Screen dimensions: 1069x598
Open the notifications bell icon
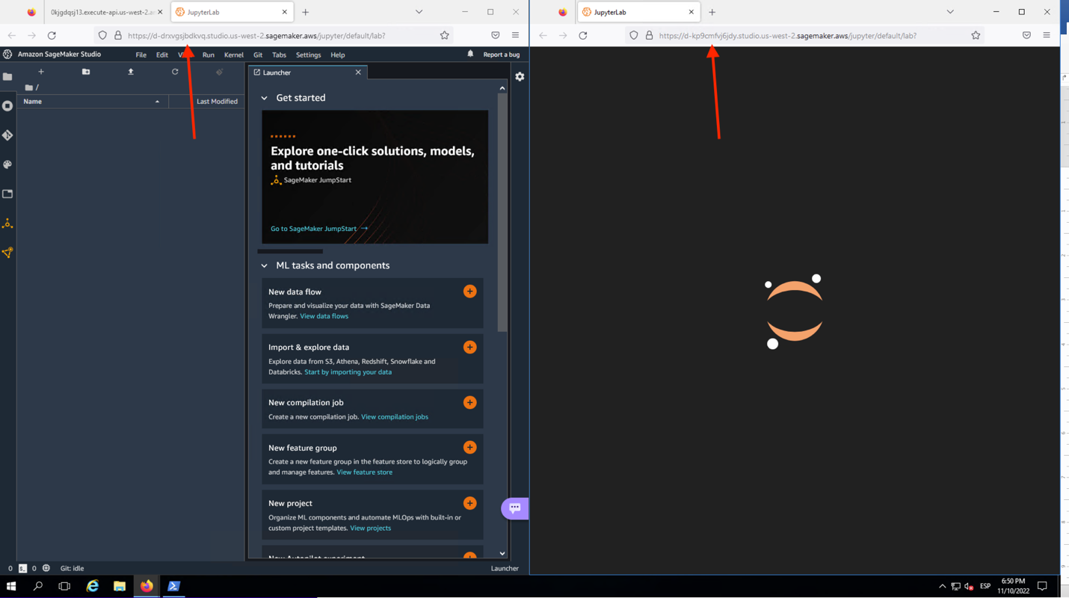(x=470, y=54)
